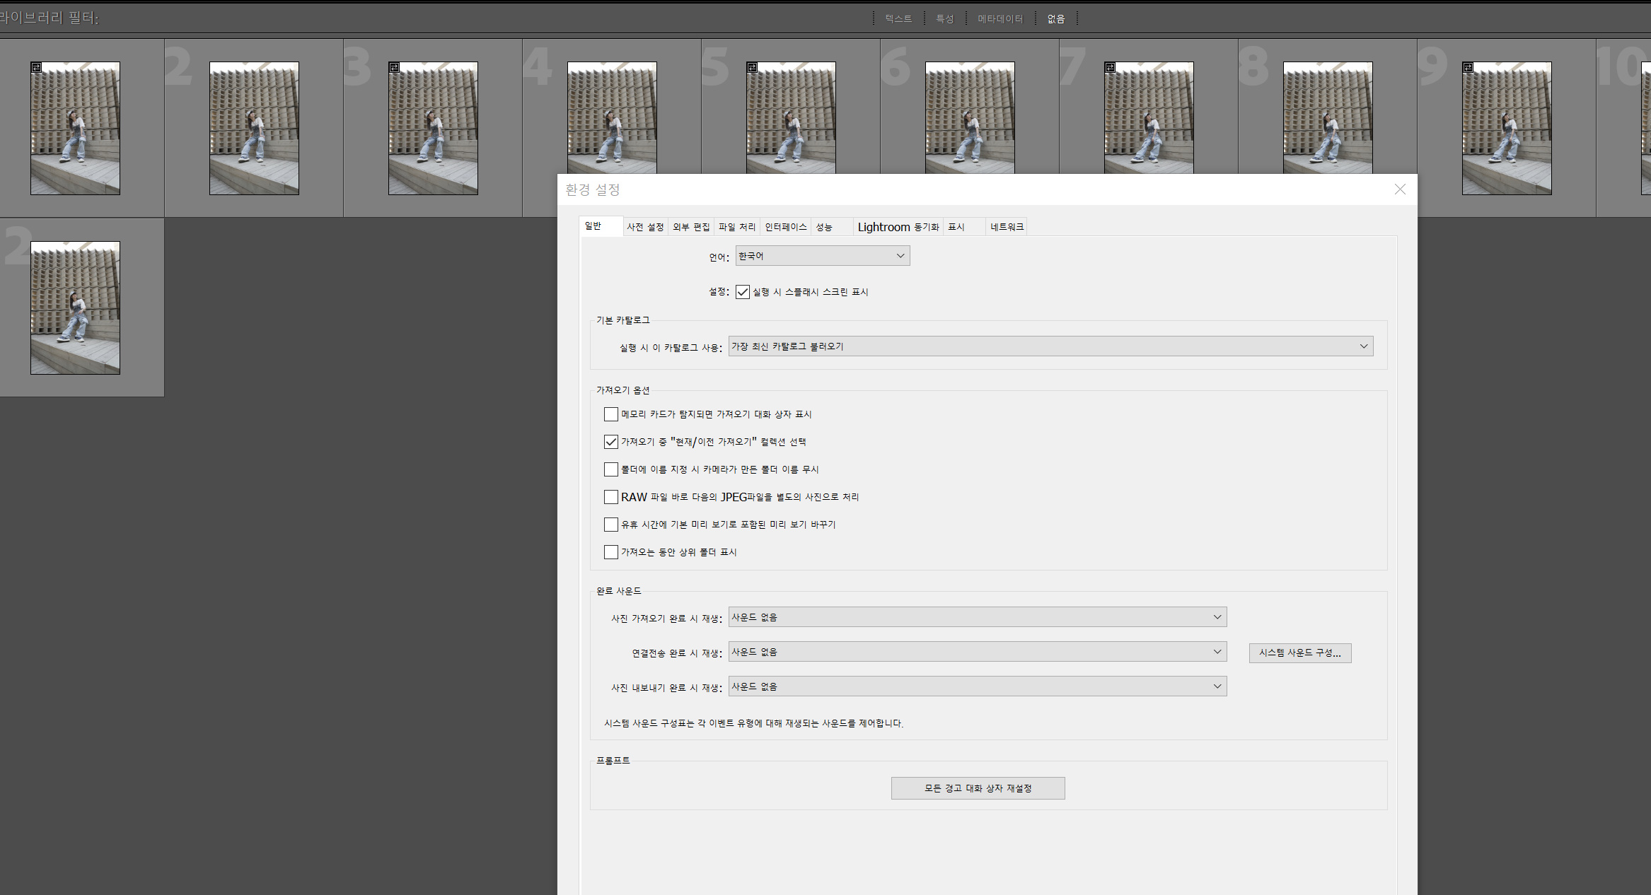Screen dimensions: 1651x895
Task: Enable 메모리 카드가 탐지되면 가져오기 대화 상자 표시
Action: [611, 414]
